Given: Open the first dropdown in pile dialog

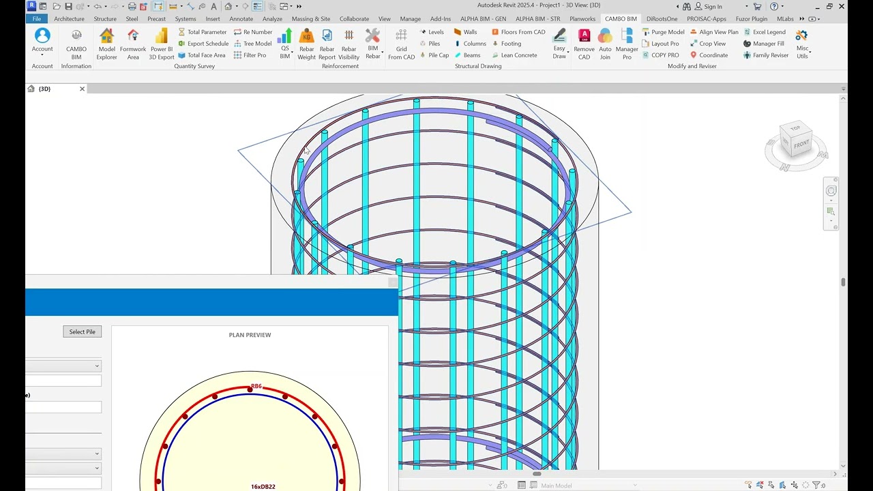Looking at the screenshot, I should [63, 366].
